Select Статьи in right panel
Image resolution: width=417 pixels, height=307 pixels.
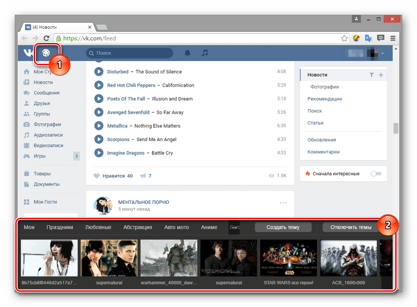[x=316, y=123]
